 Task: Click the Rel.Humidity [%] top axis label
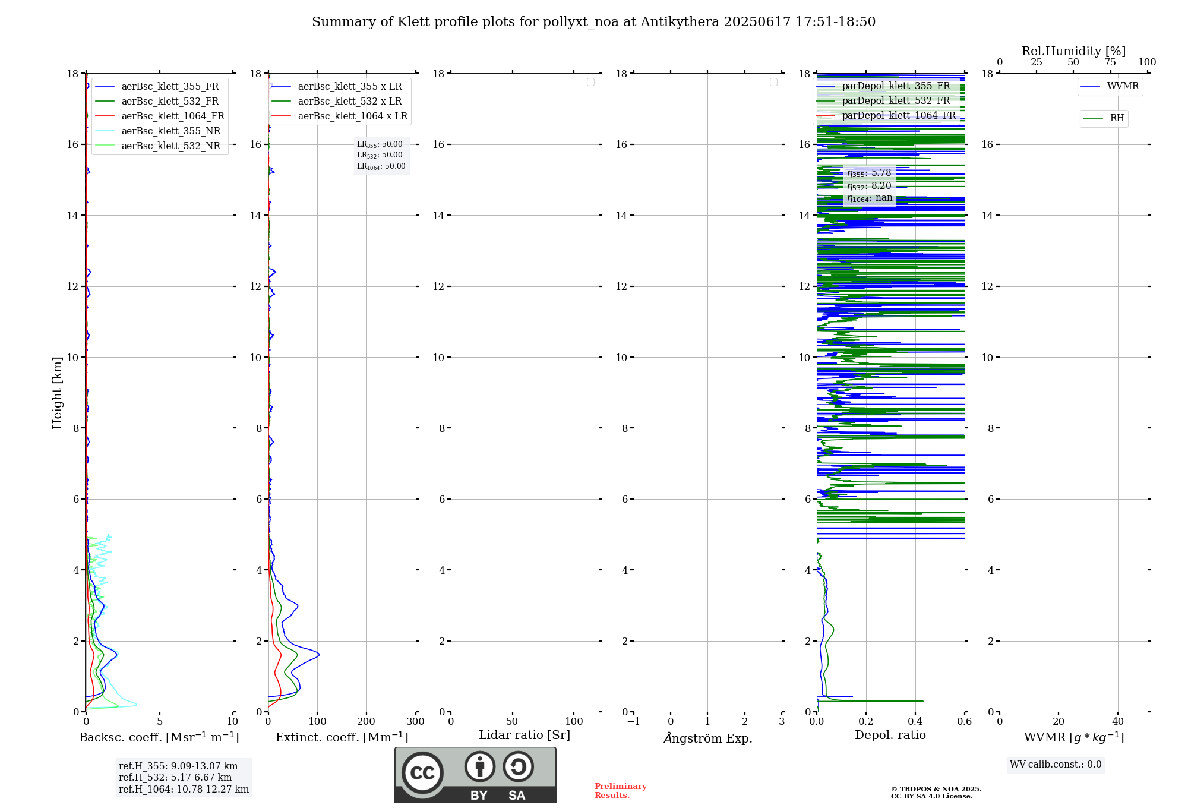1073,51
